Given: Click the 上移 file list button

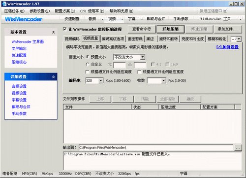Looking at the screenshot, I should click(100, 99).
